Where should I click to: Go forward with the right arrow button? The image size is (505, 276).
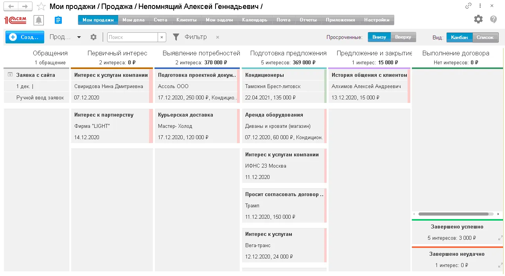(x=25, y=6)
